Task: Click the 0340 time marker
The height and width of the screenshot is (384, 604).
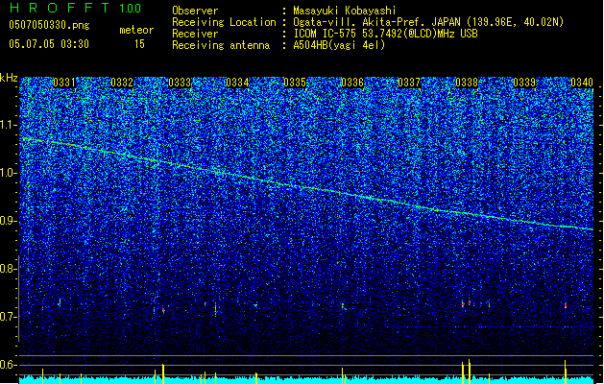Action: coord(582,83)
